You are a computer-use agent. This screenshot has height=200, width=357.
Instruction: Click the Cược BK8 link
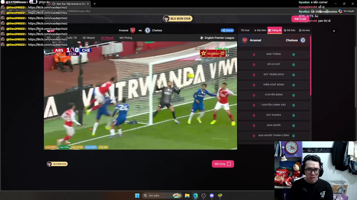tap(103, 147)
